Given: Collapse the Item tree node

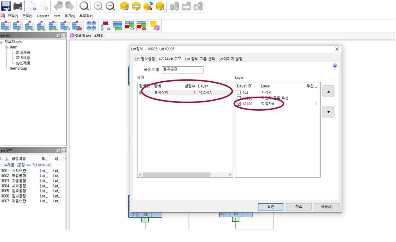Looking at the screenshot, I should point(7,47).
